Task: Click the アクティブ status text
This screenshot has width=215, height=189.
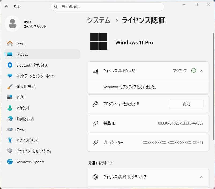Action: [180, 71]
